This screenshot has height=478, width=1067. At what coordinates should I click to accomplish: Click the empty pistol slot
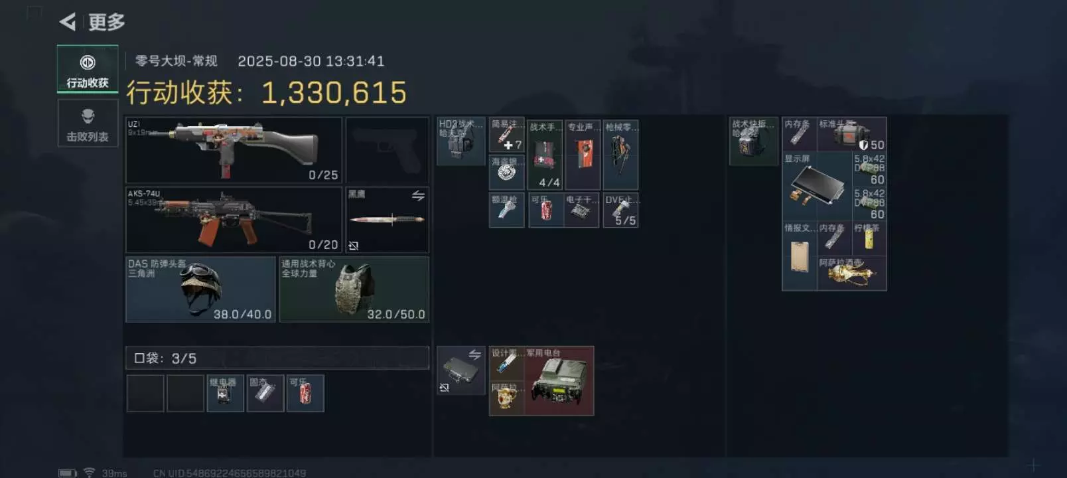(x=387, y=150)
